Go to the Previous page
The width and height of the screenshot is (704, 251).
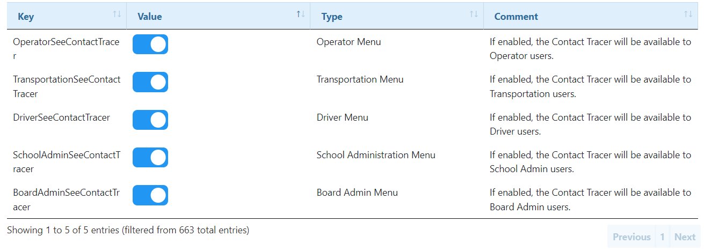[x=632, y=237]
